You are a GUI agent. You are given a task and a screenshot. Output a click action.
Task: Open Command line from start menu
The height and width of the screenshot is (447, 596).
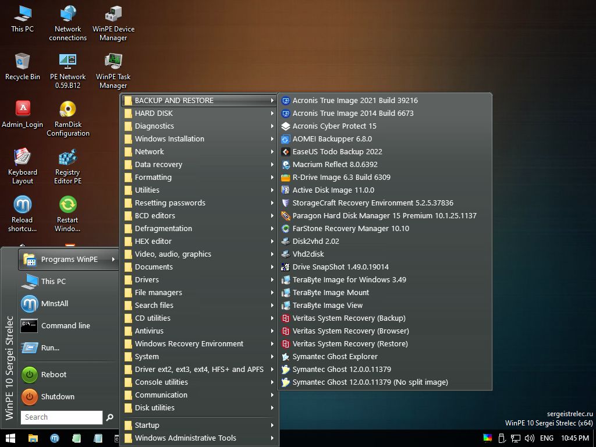tap(69, 325)
